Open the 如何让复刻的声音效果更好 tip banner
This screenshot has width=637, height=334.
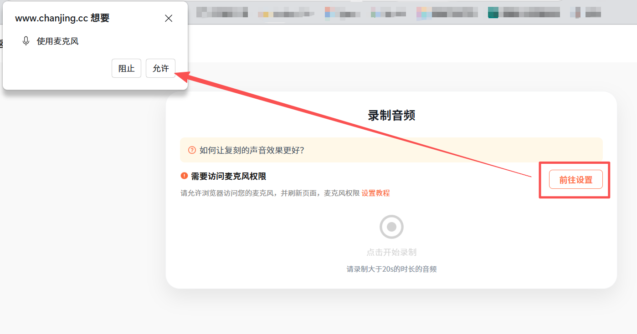click(391, 150)
